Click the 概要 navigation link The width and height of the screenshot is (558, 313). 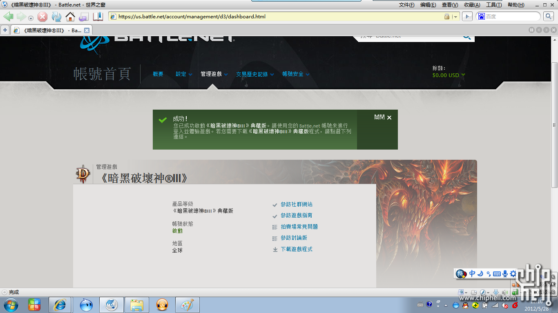coord(158,74)
